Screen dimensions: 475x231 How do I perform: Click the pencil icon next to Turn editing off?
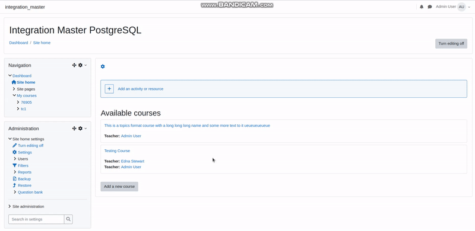pyautogui.click(x=14, y=146)
